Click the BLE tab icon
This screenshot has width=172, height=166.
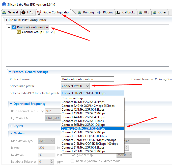coord(140,12)
